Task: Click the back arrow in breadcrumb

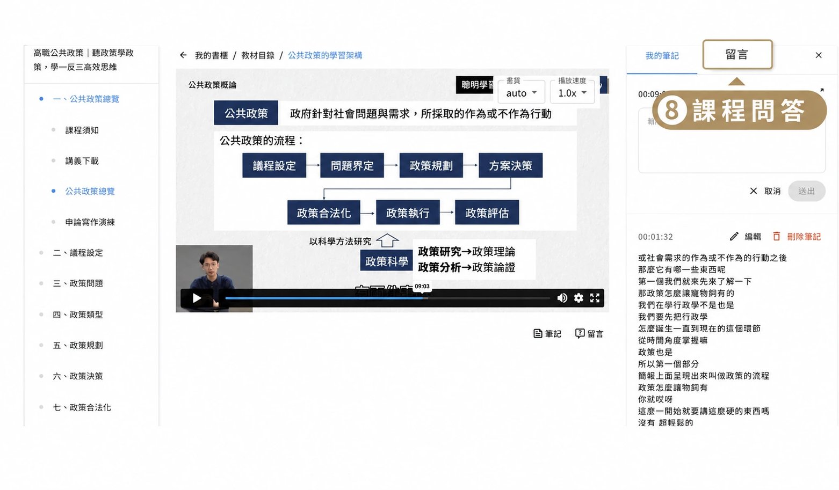Action: tap(183, 55)
